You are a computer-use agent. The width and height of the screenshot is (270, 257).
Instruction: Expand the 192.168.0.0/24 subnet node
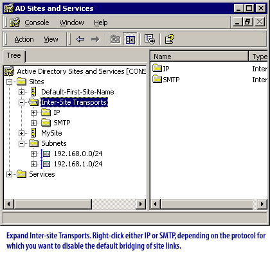point(33,154)
